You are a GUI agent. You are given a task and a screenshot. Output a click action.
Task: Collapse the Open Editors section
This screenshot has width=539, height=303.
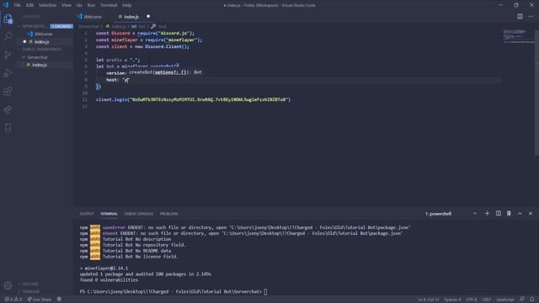tap(34, 26)
